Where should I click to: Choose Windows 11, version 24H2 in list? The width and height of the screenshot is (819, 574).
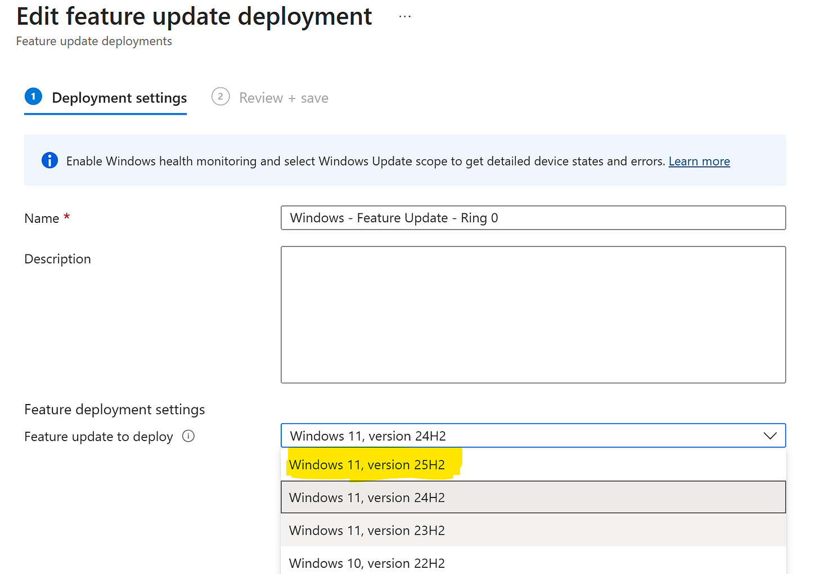(533, 497)
